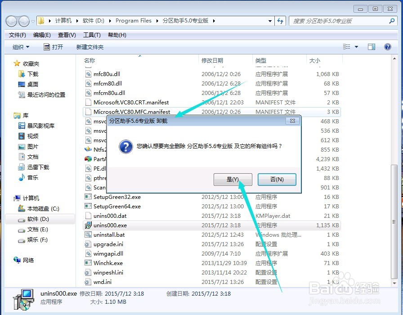Expand the arrow after Program Files breadcrumb
This screenshot has width=403, height=315.
point(157,21)
